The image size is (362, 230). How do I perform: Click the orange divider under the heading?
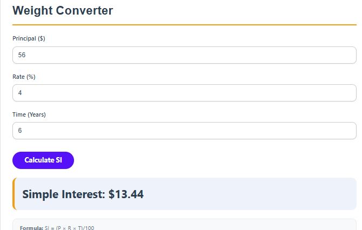pyautogui.click(x=184, y=24)
